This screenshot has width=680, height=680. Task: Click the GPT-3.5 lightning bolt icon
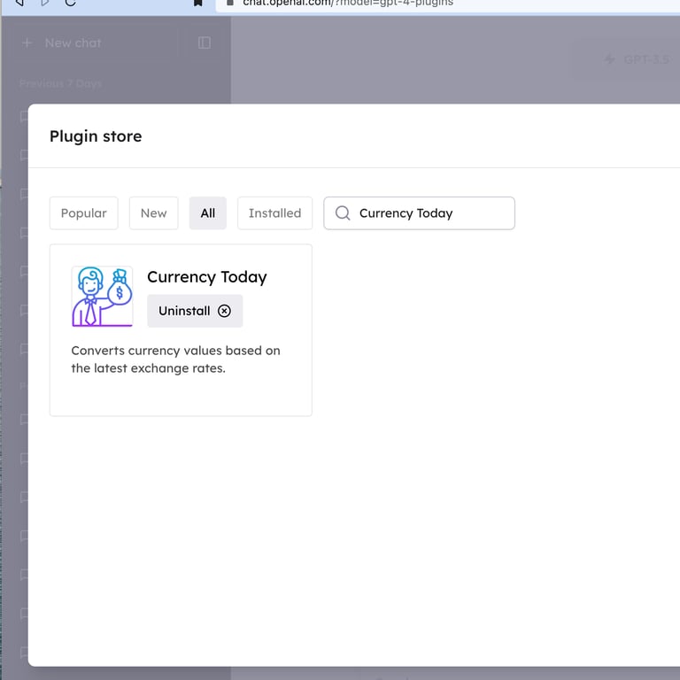609,59
